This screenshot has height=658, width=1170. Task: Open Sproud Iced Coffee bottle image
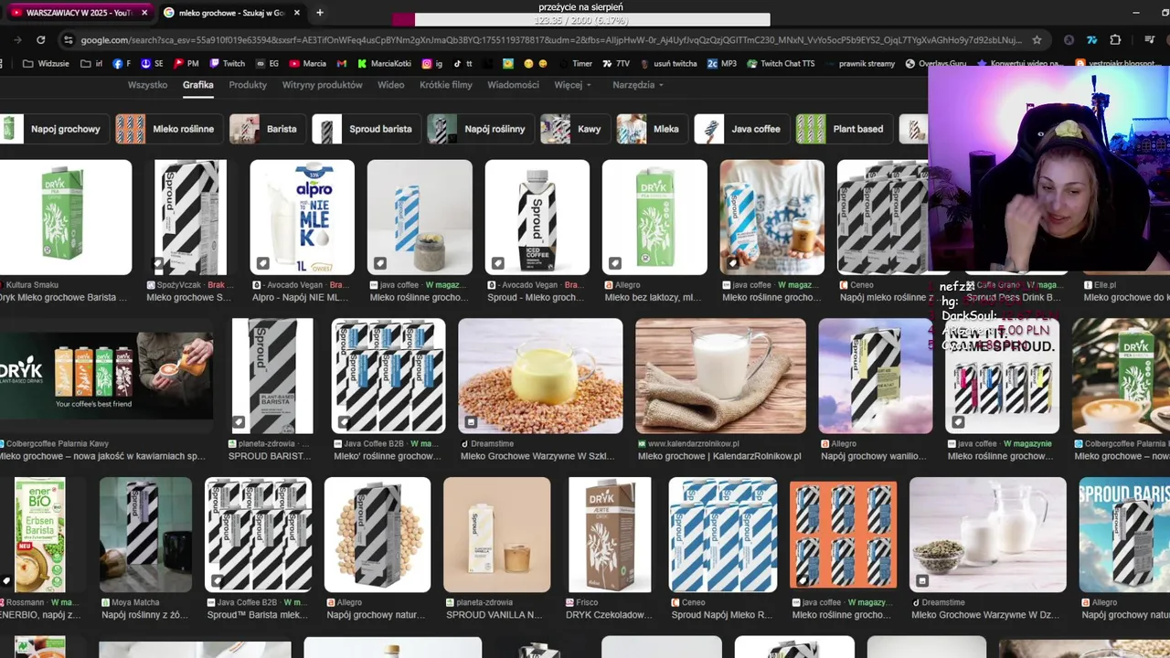click(537, 218)
